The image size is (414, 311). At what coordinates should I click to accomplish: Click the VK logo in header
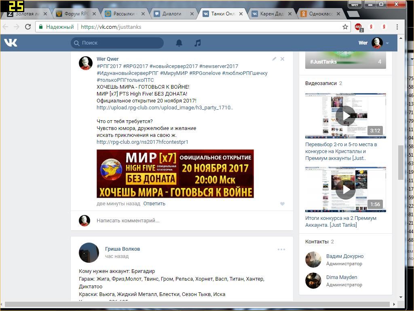point(11,43)
